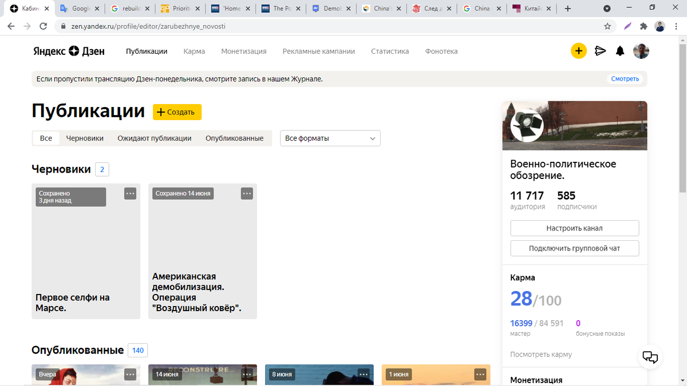Click the 0 бонусные показы value
This screenshot has width=687, height=386.
pyautogui.click(x=578, y=323)
